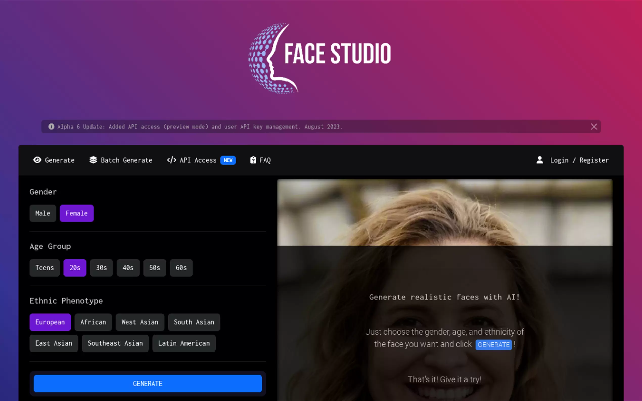
Task: Click the NEW badge next to API Access
Action: pos(228,160)
